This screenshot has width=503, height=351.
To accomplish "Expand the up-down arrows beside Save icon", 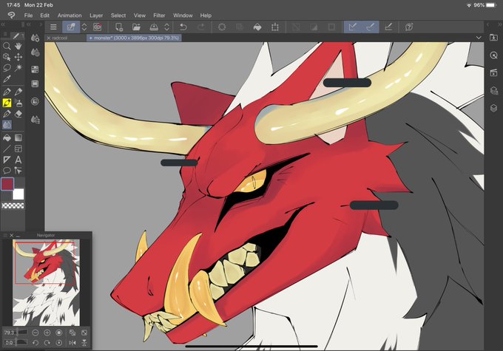I will coord(167,27).
